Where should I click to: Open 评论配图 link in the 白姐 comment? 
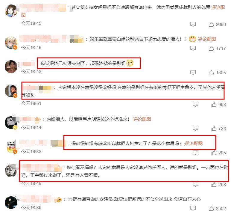(207, 39)
